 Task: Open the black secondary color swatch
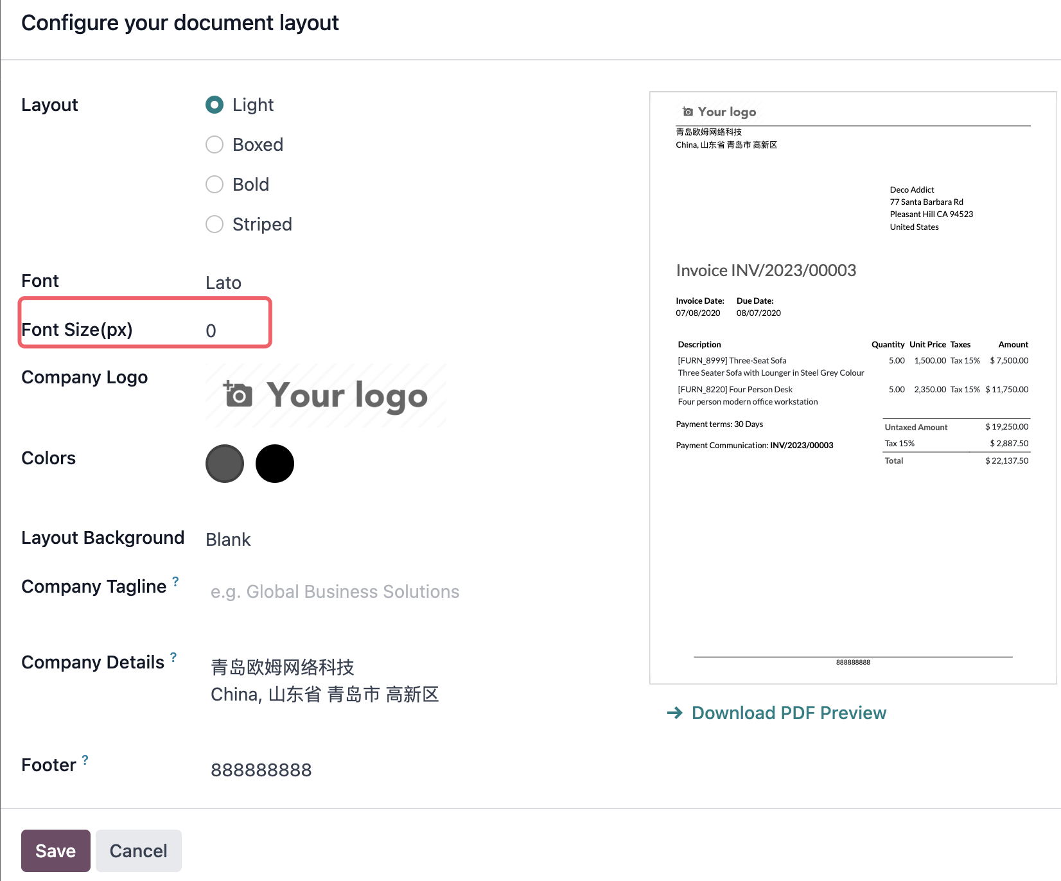(x=275, y=464)
